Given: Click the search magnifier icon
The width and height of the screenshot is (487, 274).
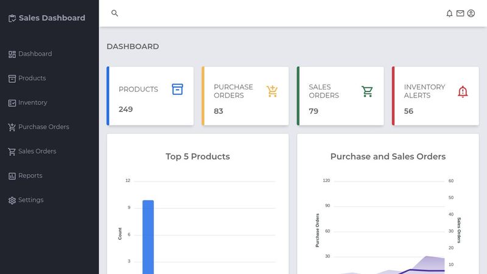Looking at the screenshot, I should (114, 13).
